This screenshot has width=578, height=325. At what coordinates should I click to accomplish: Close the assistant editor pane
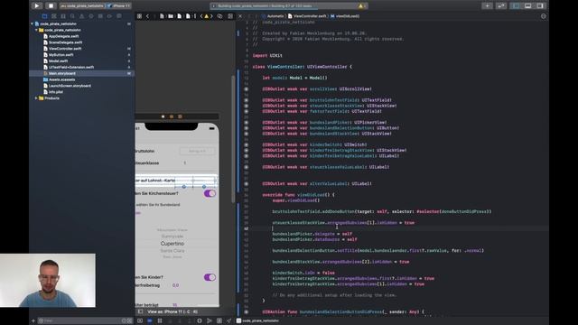[240, 16]
